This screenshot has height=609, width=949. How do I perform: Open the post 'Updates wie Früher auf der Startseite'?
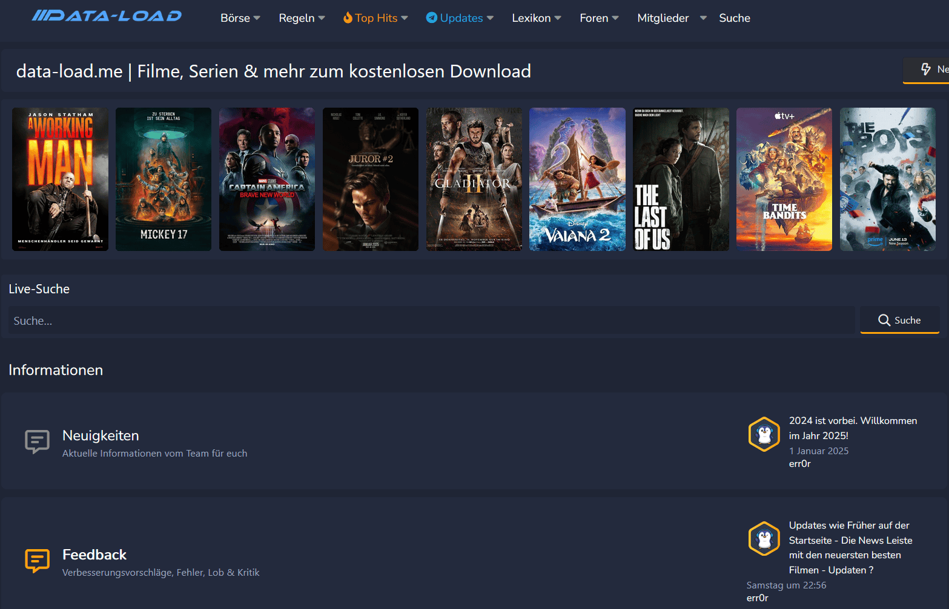pyautogui.click(x=850, y=547)
